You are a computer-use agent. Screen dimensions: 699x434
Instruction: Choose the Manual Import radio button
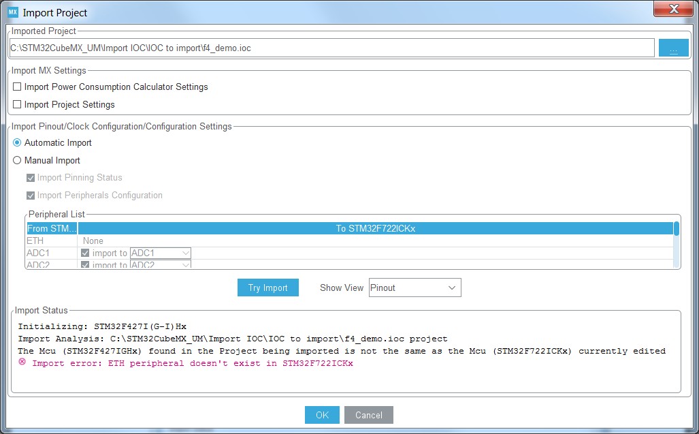[x=17, y=160]
